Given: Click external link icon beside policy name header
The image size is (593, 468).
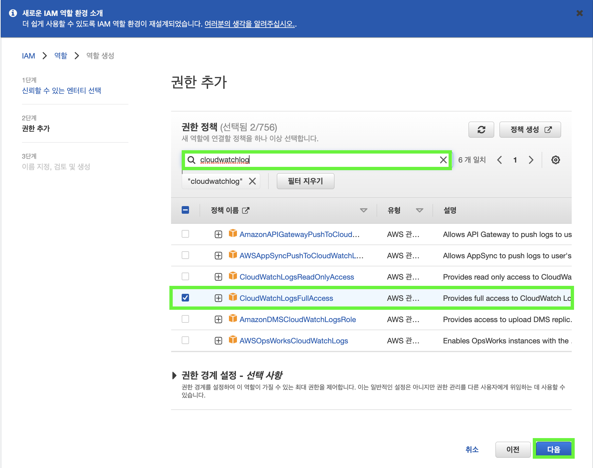Looking at the screenshot, I should pos(246,210).
